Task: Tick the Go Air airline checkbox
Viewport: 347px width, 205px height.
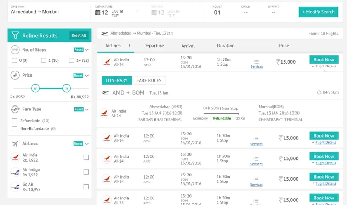Action: [86, 187]
